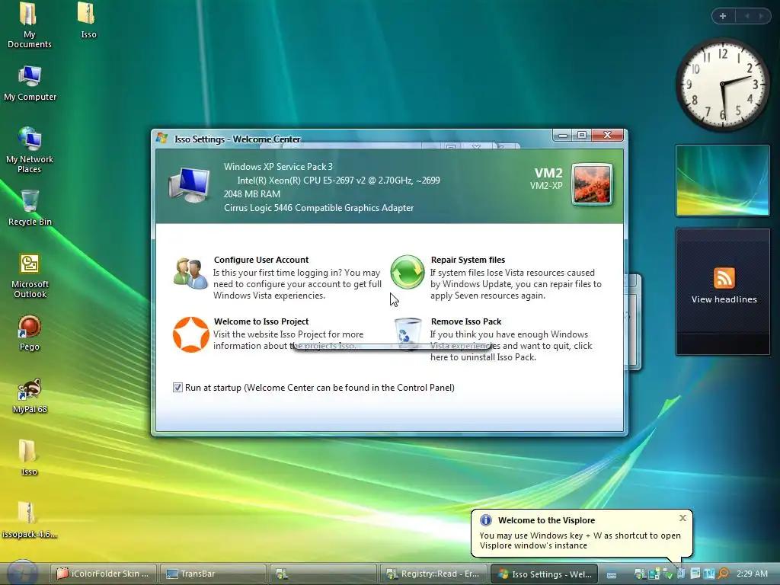Click the sidebar add gadget plus button
The image size is (780, 585).
[723, 16]
